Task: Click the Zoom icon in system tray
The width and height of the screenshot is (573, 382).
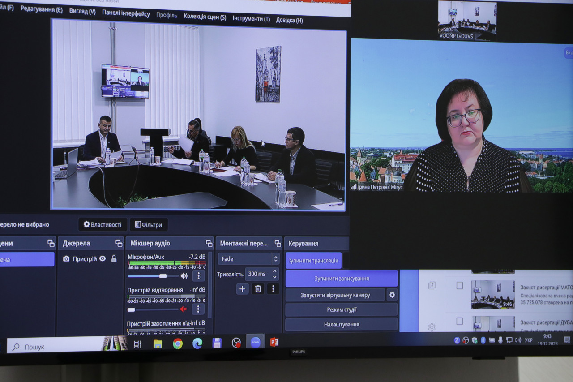Action: (457, 340)
